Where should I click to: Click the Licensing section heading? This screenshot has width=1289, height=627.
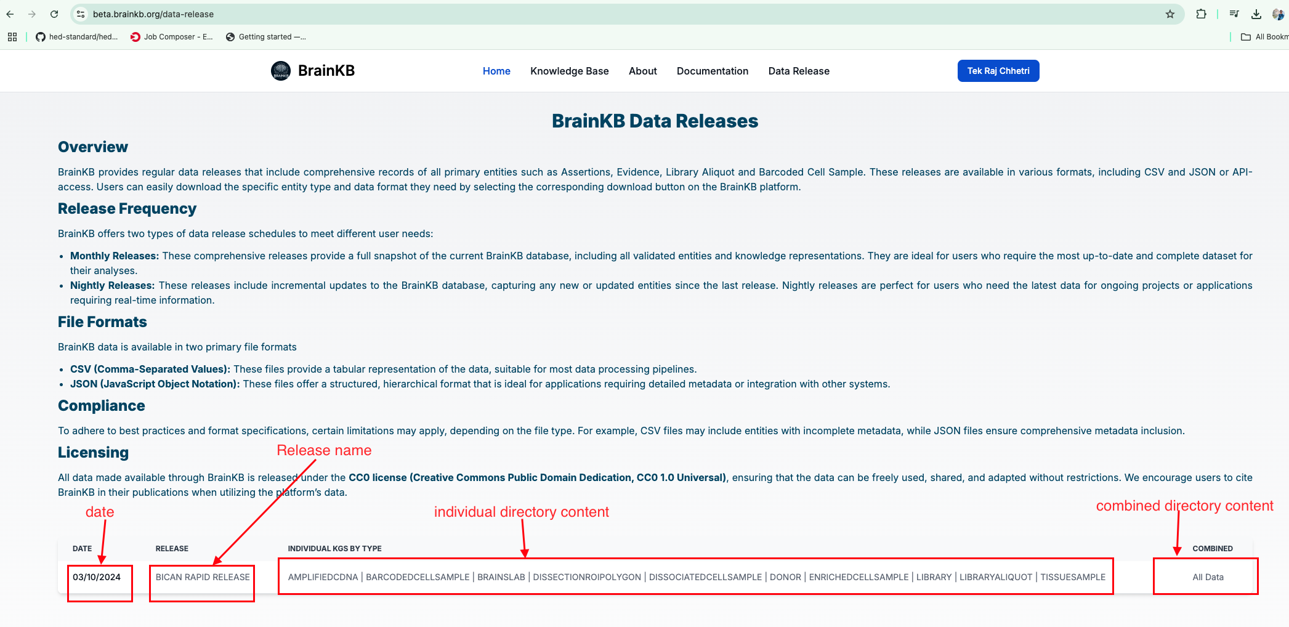coord(93,452)
